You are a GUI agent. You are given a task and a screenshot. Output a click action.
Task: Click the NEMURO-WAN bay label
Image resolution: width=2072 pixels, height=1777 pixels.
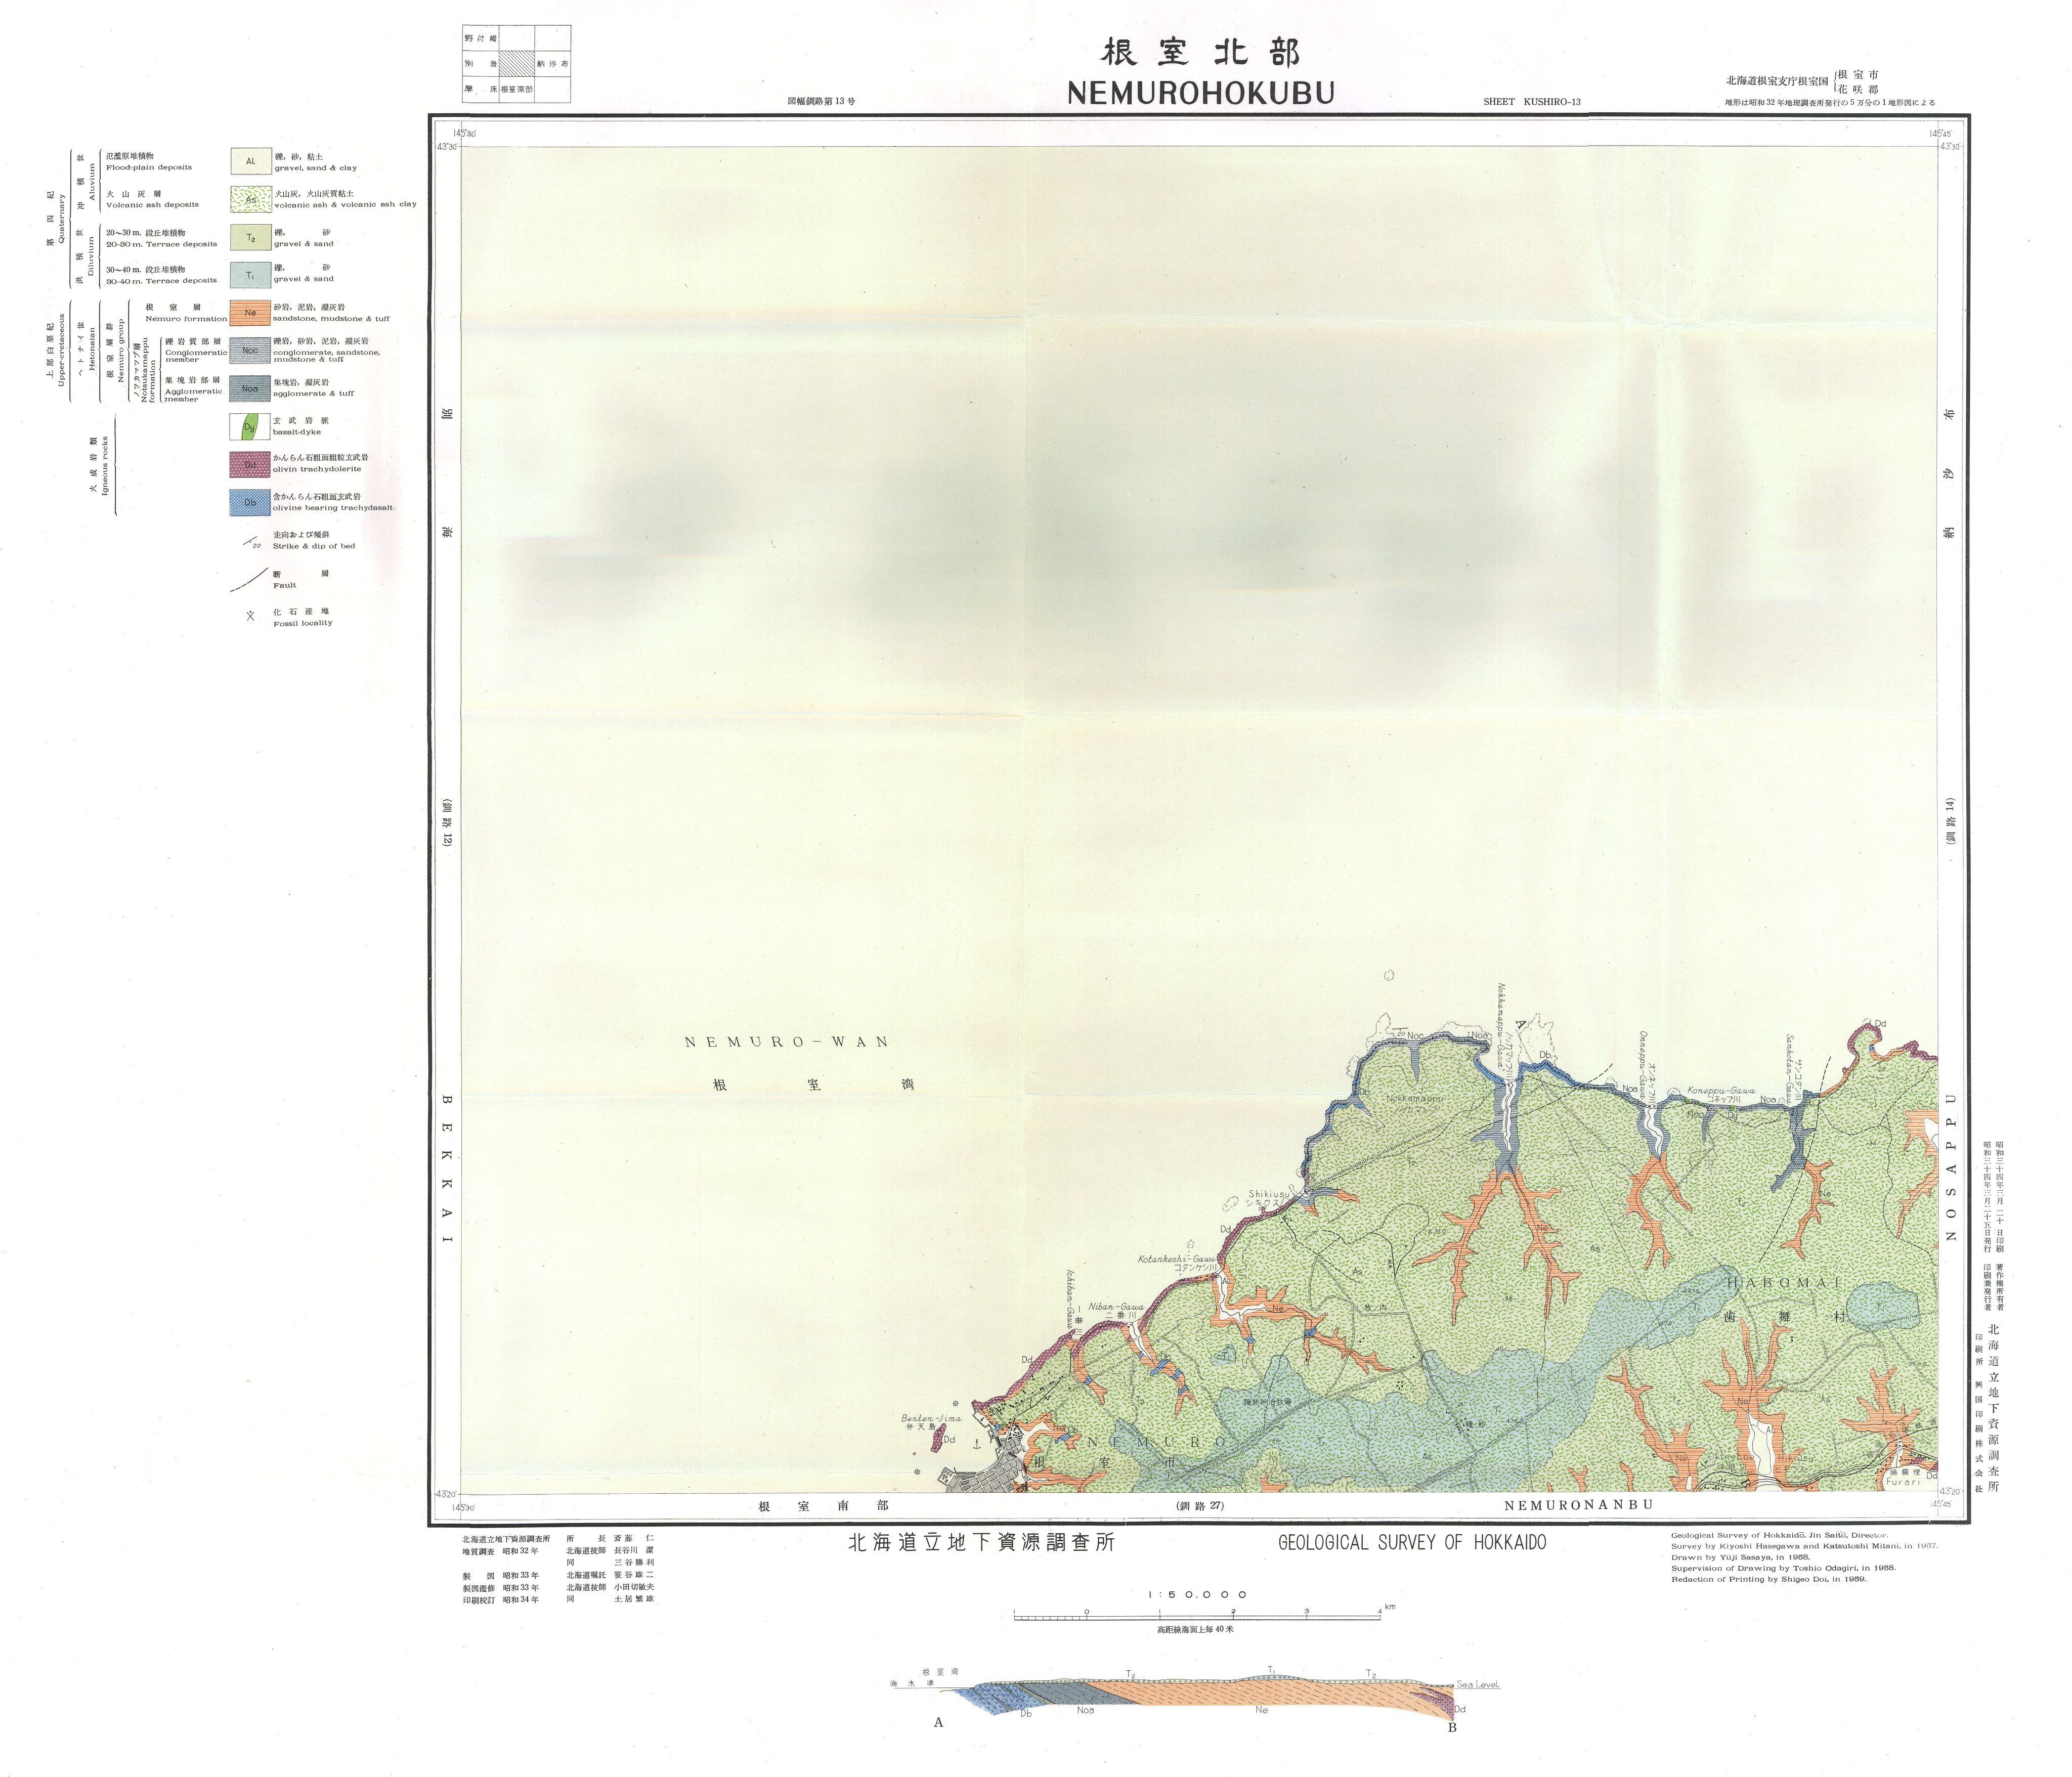(786, 1042)
